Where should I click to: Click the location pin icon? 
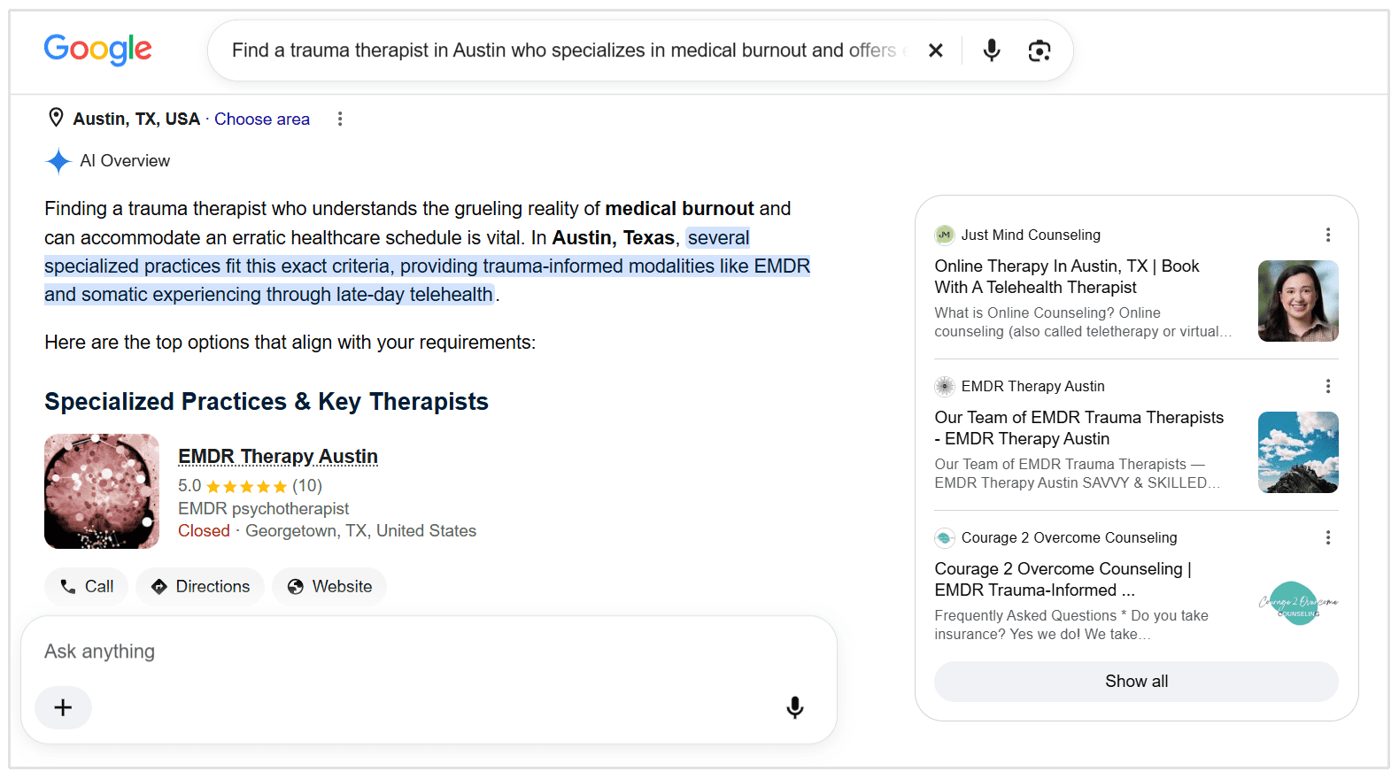click(x=56, y=118)
